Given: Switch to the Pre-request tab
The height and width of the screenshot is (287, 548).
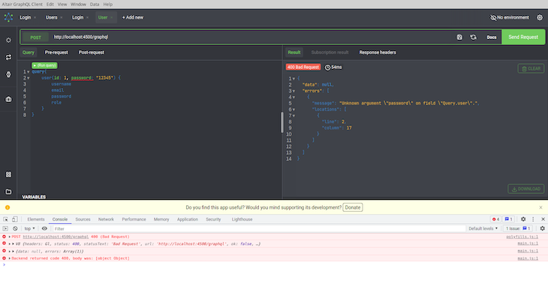Looking at the screenshot, I should click(x=56, y=53).
